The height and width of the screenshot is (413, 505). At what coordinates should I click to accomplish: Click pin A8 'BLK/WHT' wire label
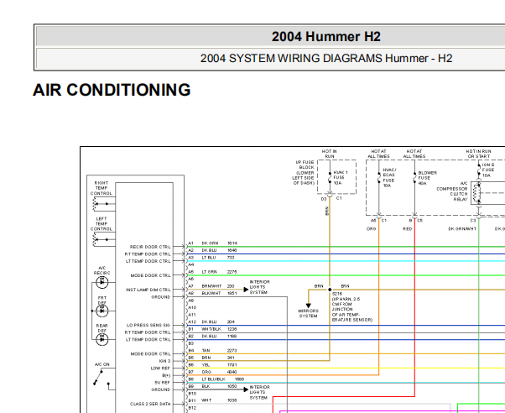point(211,294)
